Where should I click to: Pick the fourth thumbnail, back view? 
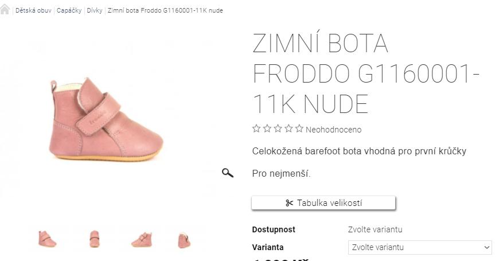tap(184, 239)
